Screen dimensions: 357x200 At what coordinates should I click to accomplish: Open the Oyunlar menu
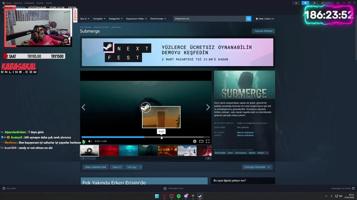(40, 3)
